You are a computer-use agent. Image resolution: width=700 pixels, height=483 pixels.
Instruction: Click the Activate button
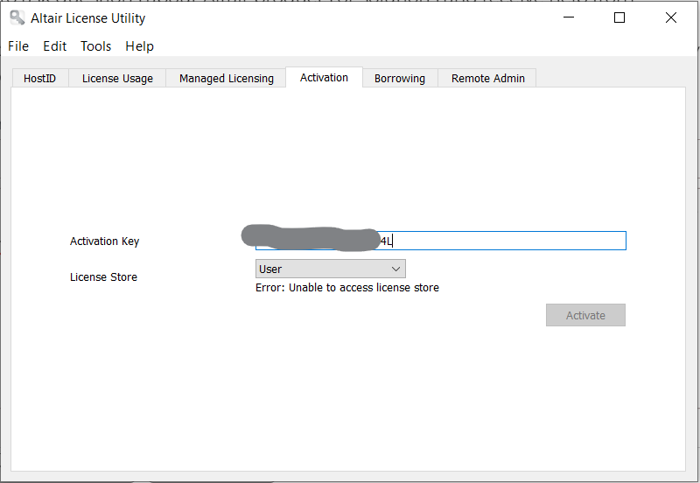tap(585, 315)
